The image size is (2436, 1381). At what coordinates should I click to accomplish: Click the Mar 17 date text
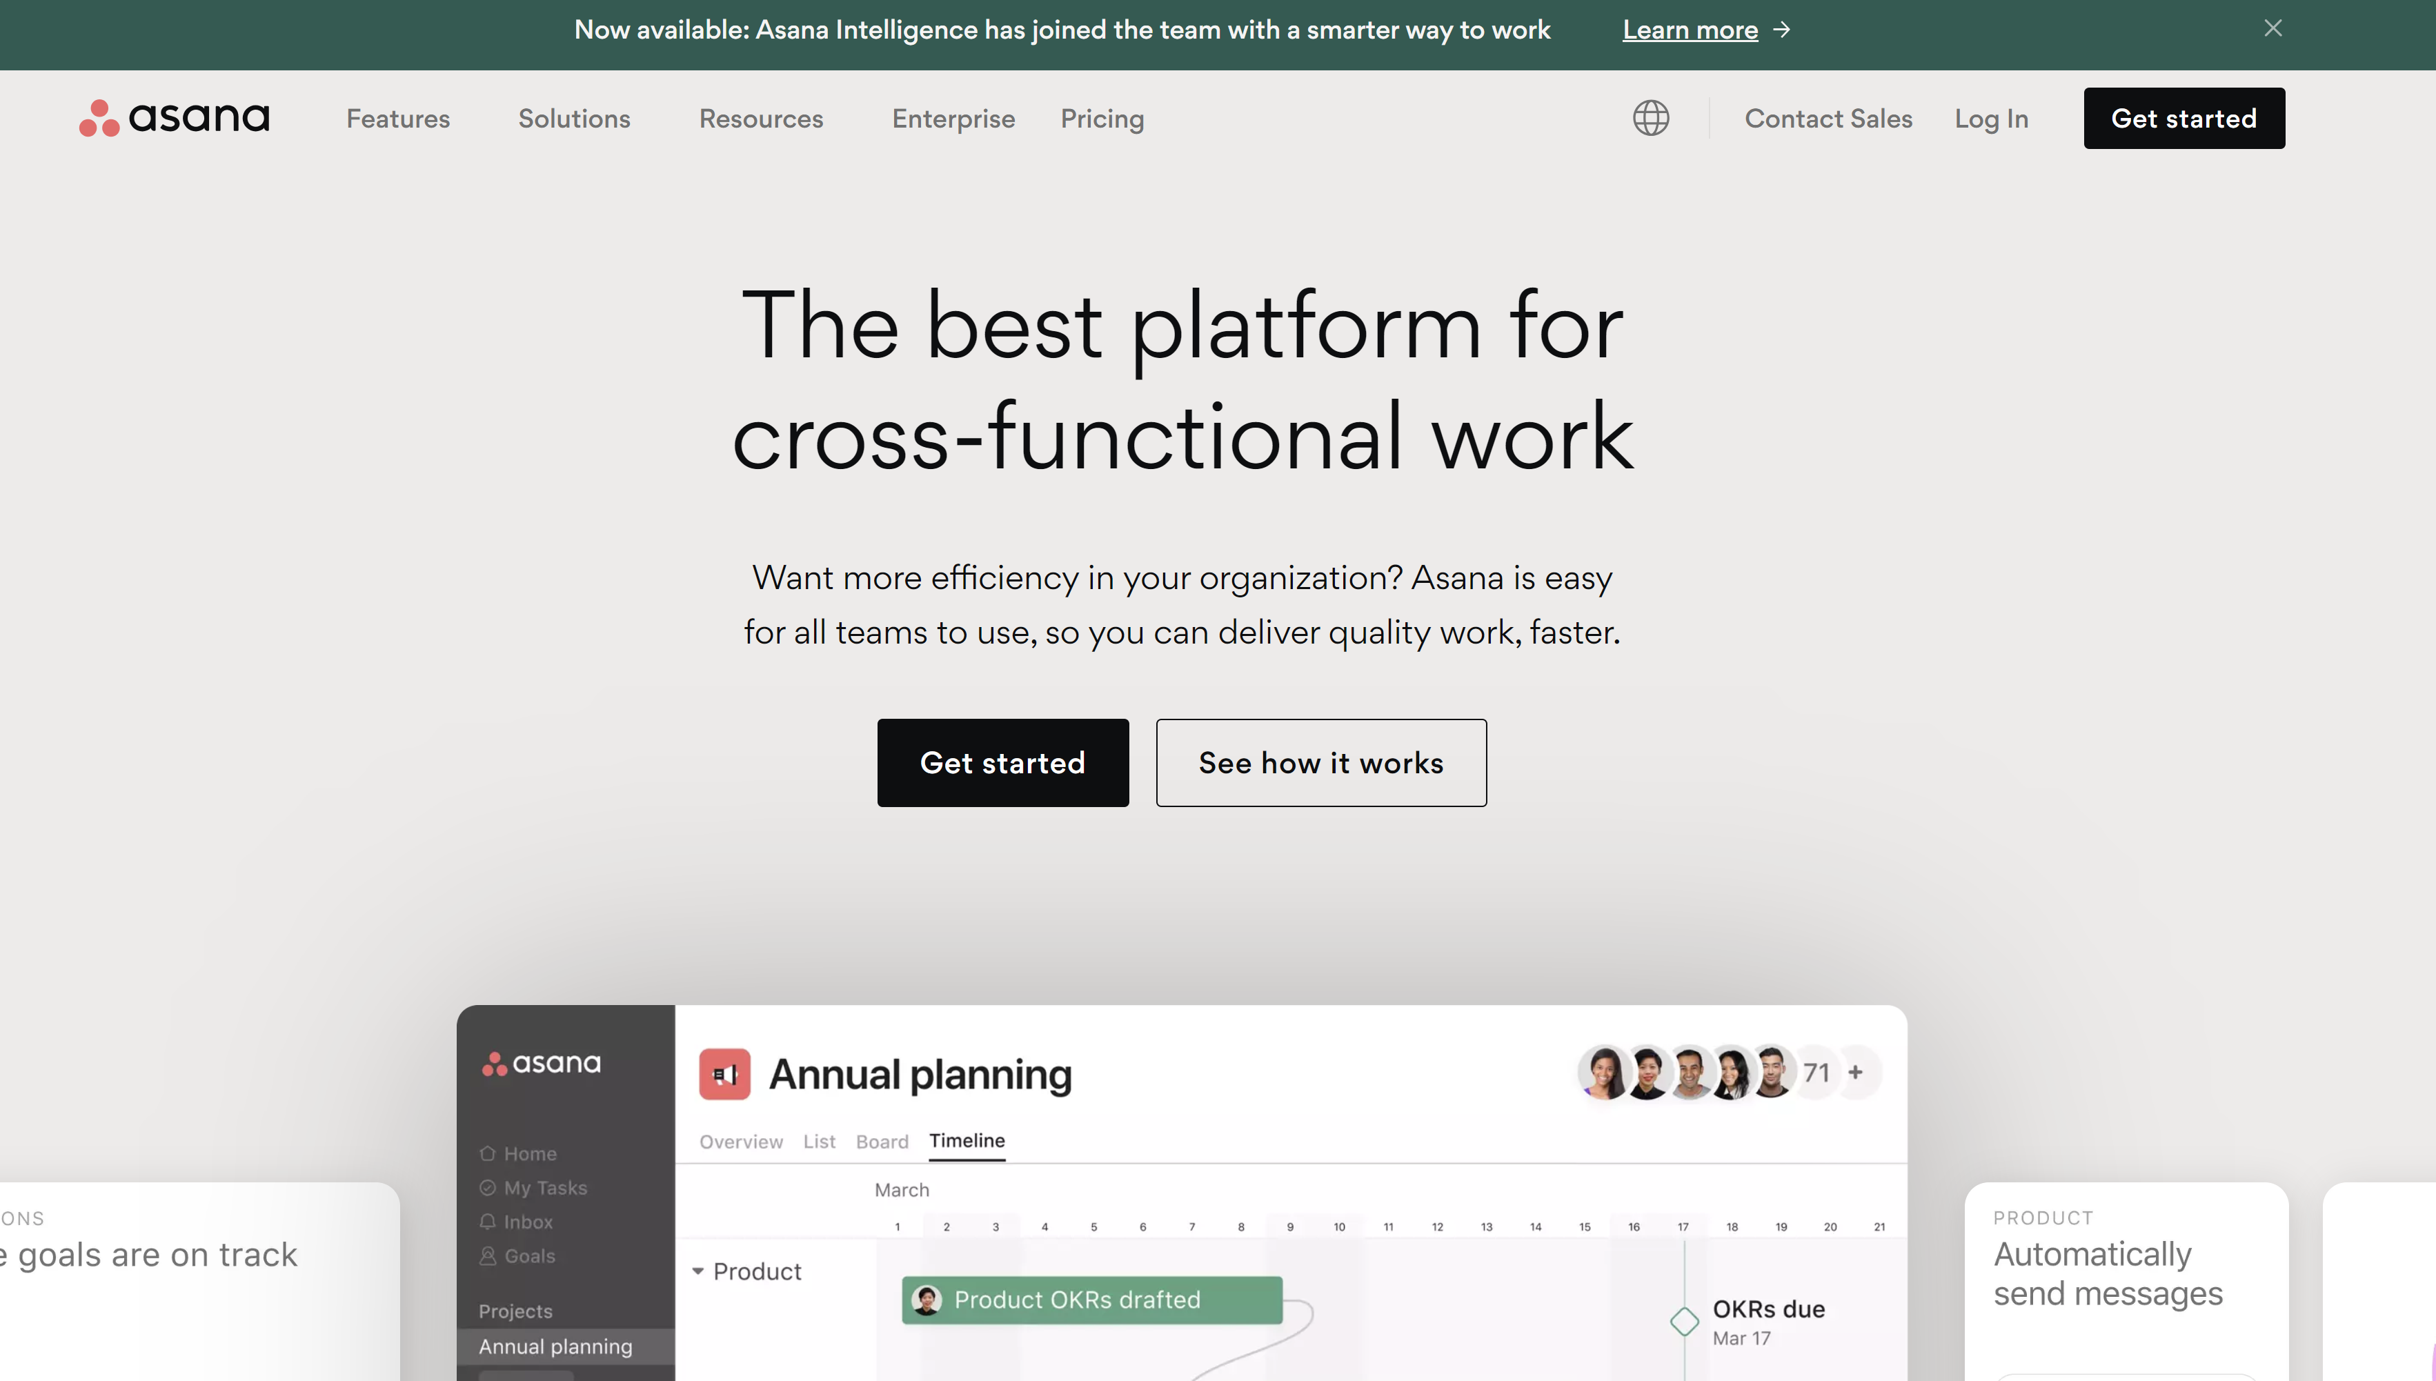click(x=1741, y=1338)
